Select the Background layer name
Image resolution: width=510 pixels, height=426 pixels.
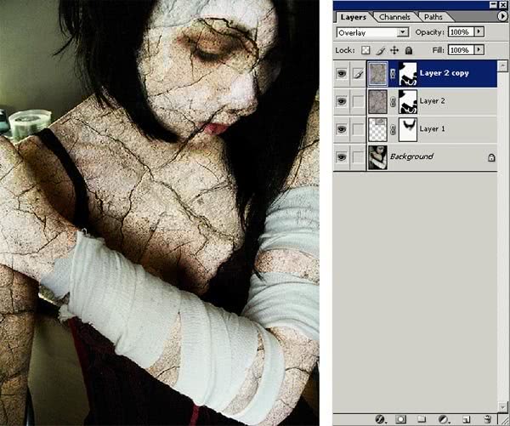(x=411, y=156)
